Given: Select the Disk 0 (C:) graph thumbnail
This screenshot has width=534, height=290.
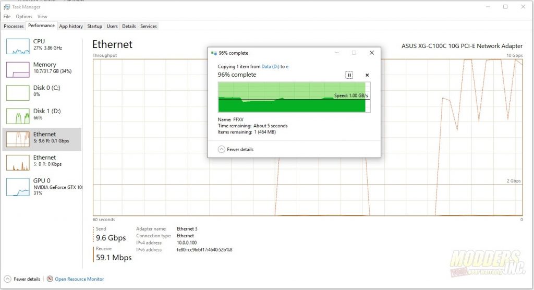Looking at the screenshot, I should (x=18, y=93).
